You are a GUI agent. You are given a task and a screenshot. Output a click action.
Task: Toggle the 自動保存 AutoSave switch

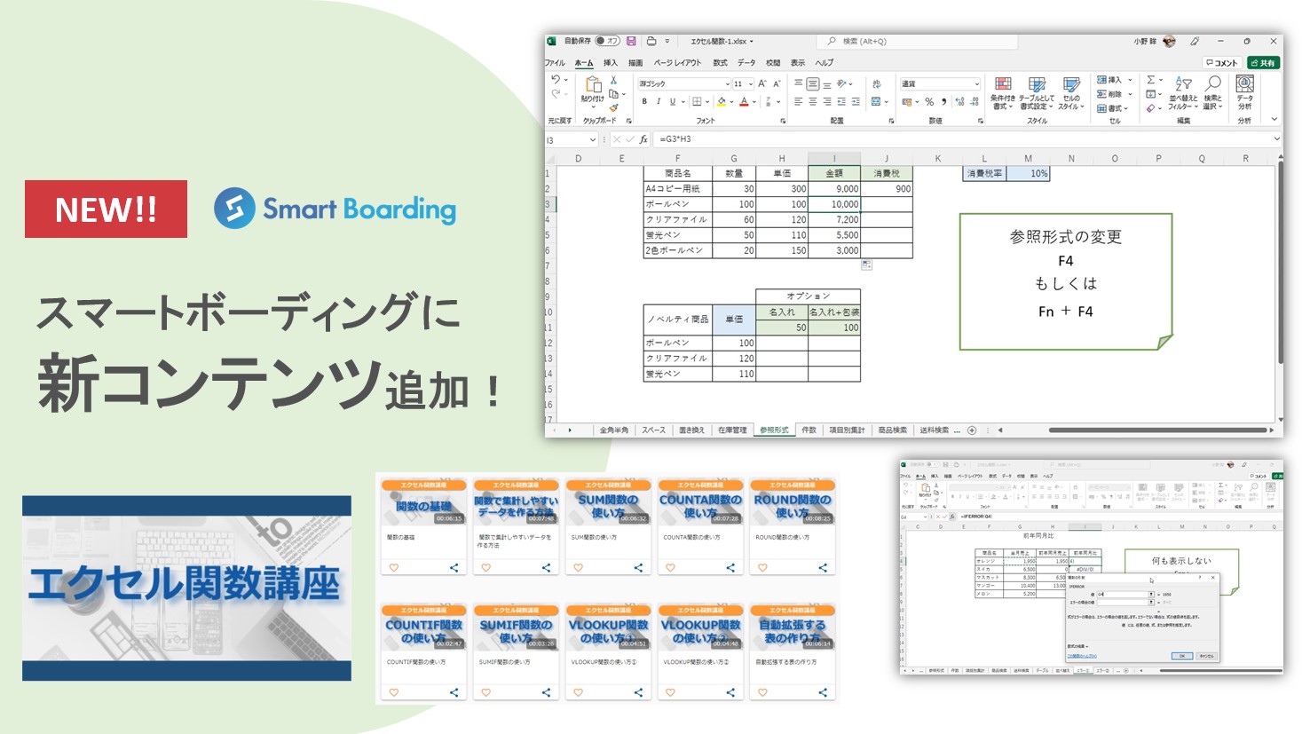click(x=607, y=41)
